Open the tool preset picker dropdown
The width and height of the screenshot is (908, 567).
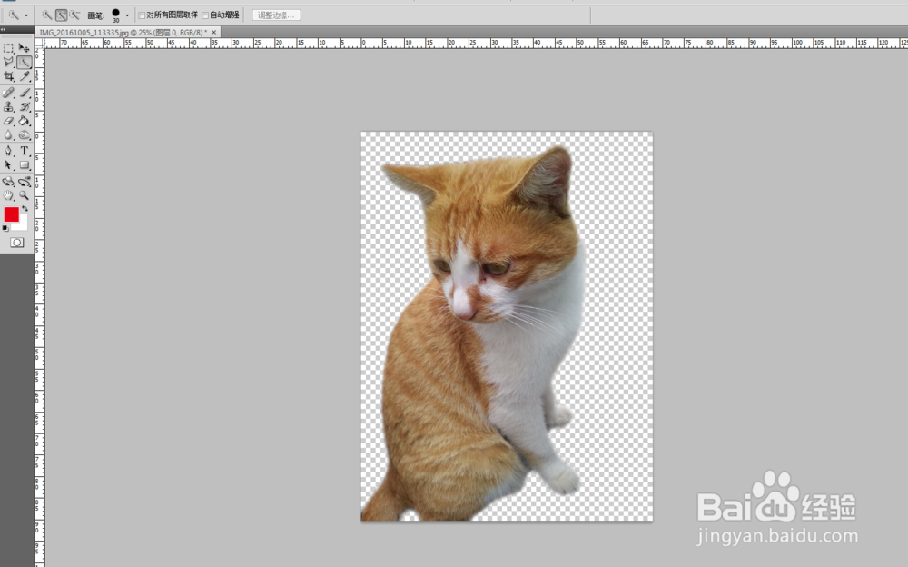(26, 15)
